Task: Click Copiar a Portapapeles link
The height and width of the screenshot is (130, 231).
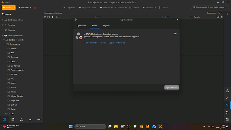Action: 117,43
